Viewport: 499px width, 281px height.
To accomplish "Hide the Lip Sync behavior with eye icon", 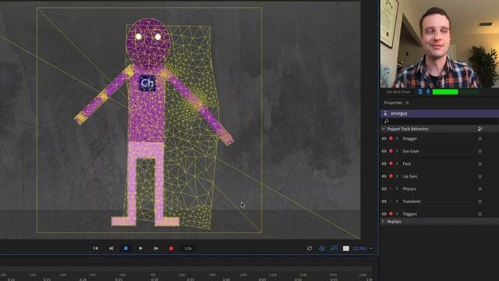I will 384,176.
